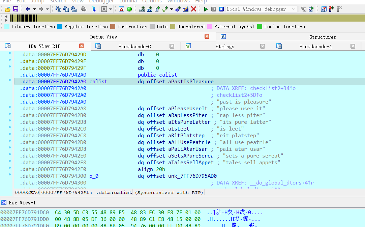Jump forward with the gray right arrow
The image size is (365, 227).
click(41, 9)
